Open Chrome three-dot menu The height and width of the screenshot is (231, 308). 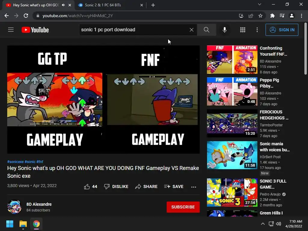301,16
